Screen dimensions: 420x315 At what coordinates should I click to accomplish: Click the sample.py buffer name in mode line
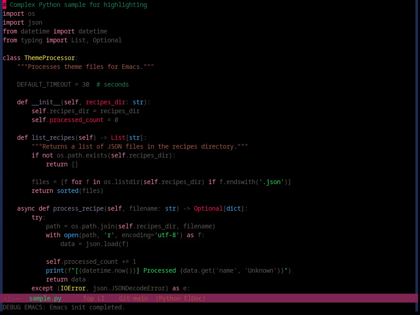pos(45,298)
